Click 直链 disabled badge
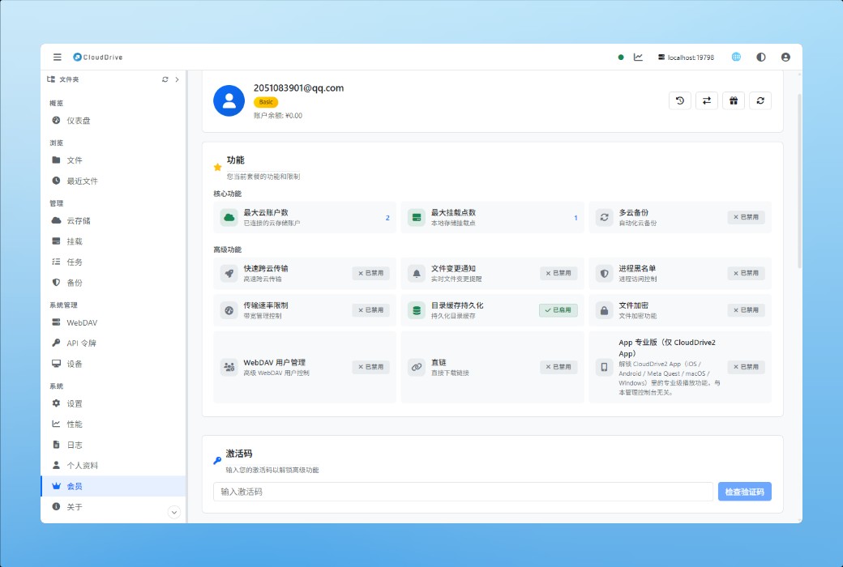843x567 pixels. (x=558, y=367)
